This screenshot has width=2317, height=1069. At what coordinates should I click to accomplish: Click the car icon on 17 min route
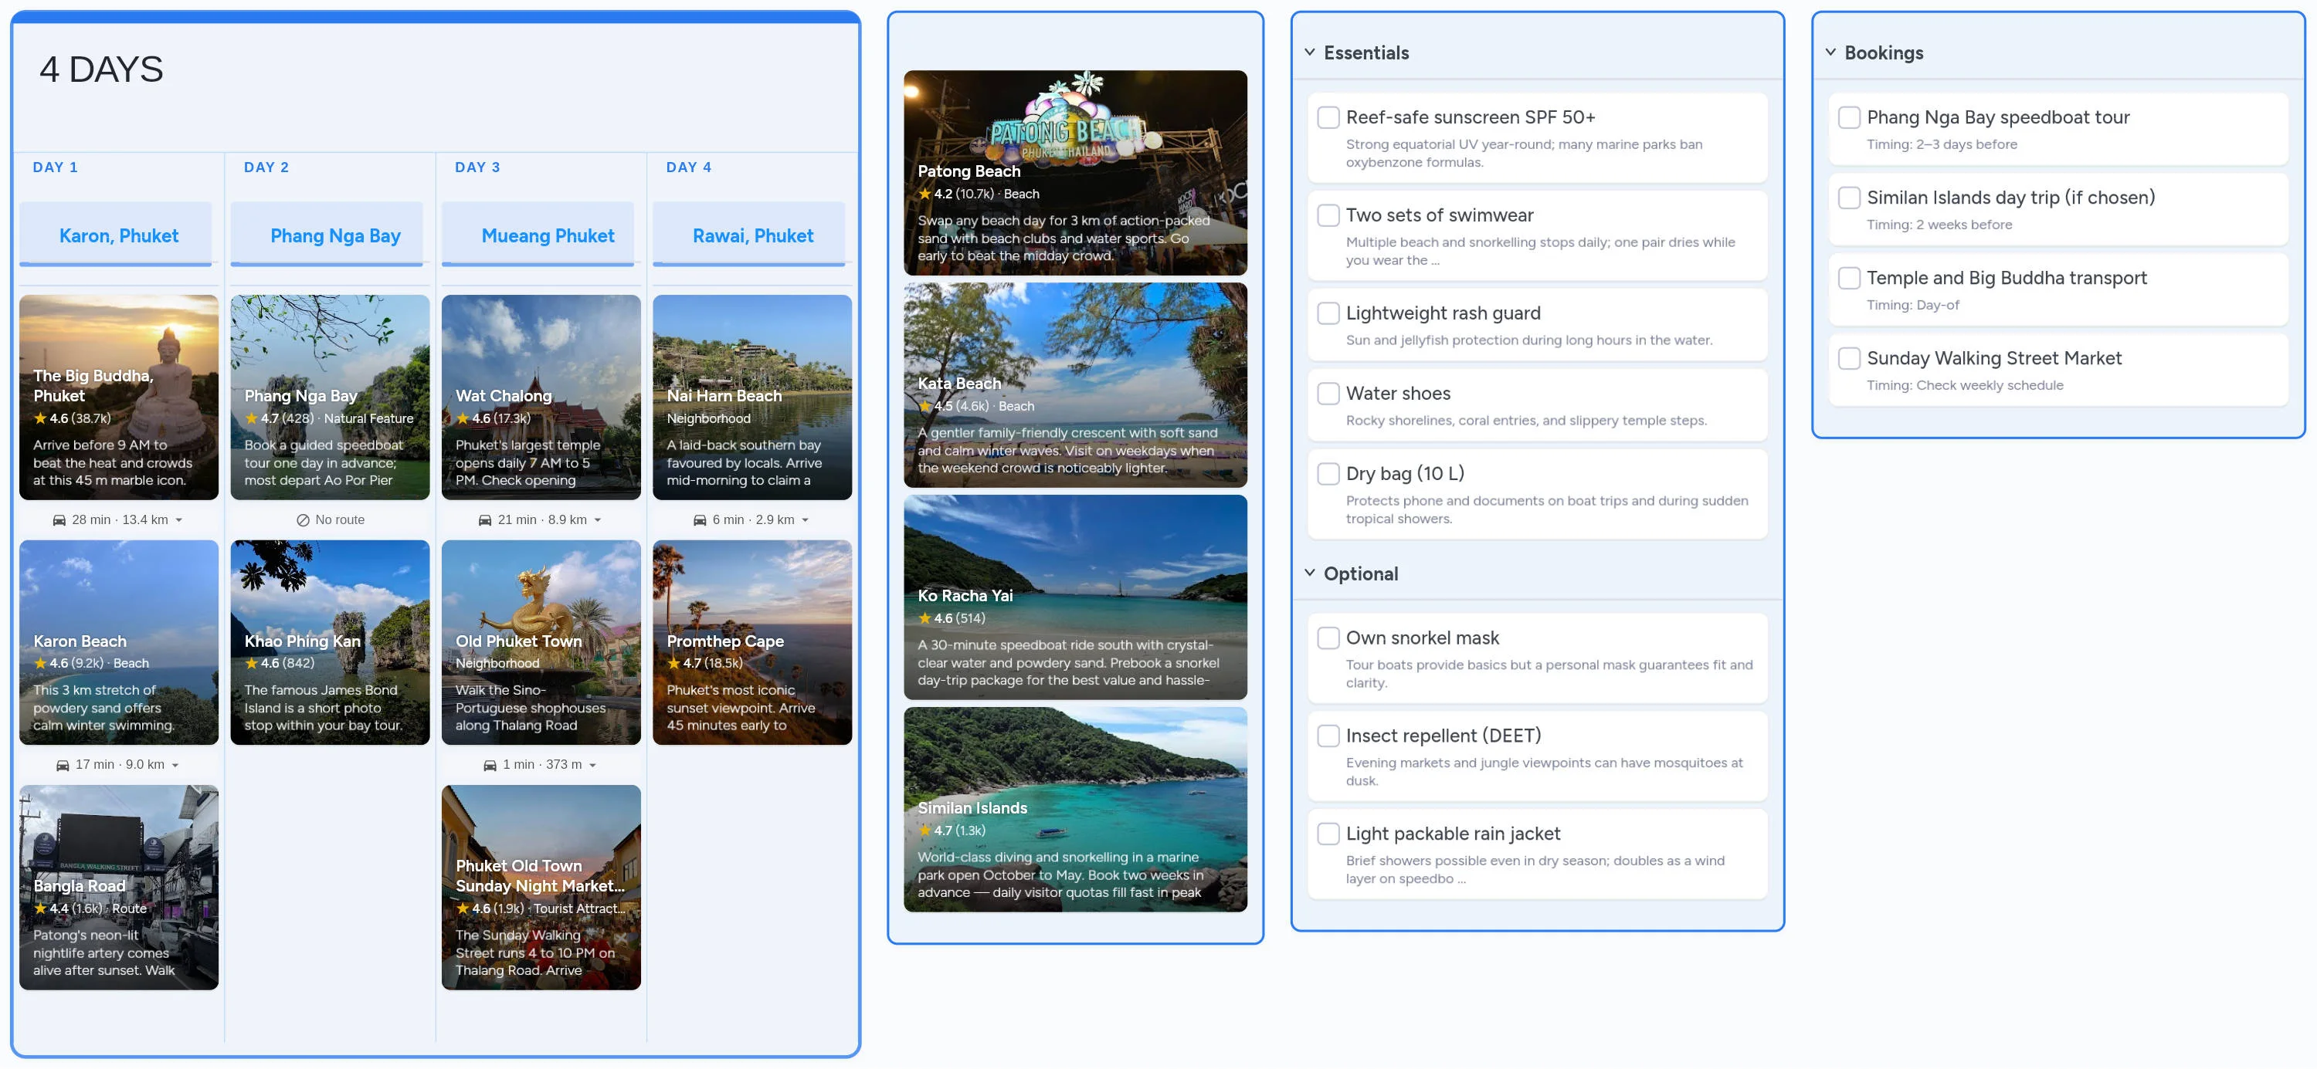(x=63, y=765)
